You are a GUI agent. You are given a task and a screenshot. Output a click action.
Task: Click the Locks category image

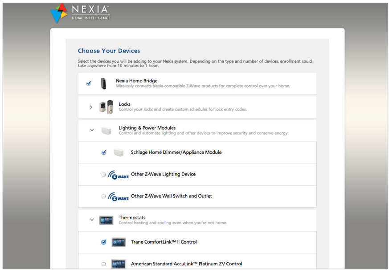[106, 107]
